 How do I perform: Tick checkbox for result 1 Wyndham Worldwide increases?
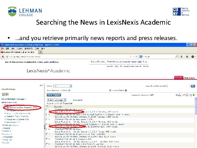coord(47,110)
